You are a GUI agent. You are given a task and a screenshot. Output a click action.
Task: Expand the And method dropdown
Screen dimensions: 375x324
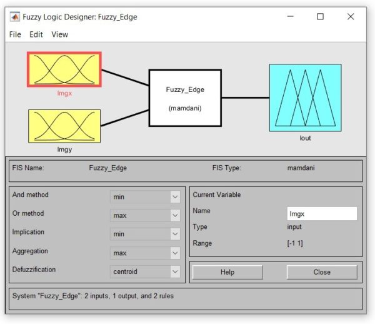click(x=145, y=197)
